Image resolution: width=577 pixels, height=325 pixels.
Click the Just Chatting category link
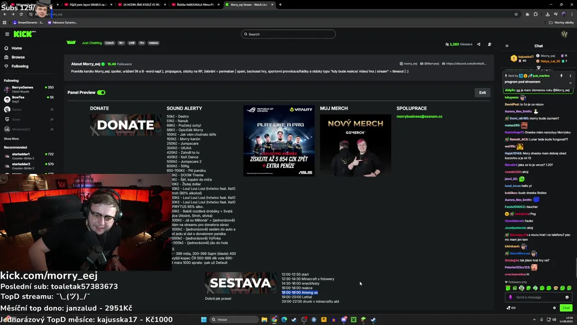pyautogui.click(x=92, y=43)
